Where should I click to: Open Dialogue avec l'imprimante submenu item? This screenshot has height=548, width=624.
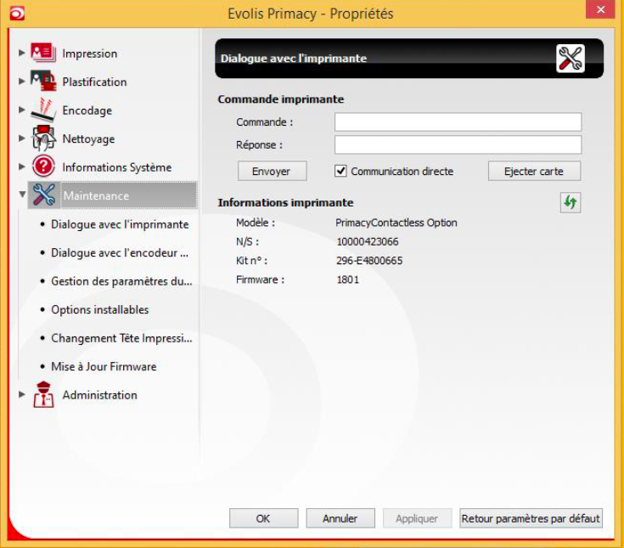[120, 224]
